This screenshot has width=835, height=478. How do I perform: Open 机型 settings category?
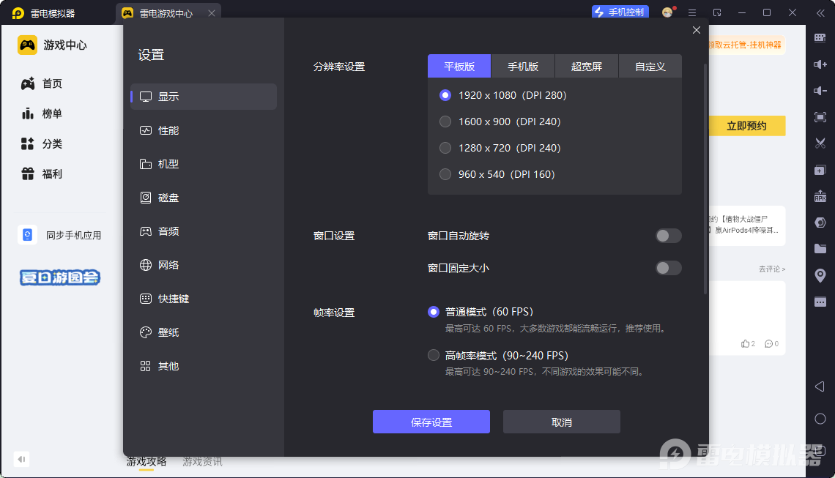[204, 164]
